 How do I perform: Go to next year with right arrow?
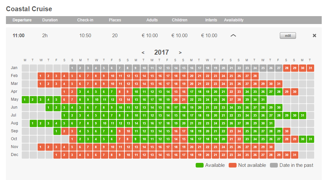tap(180, 52)
